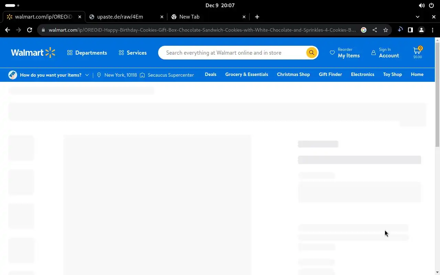Open the clock showing Dec 9 20:07
Viewport: 440px width, 275px height.
click(x=220, y=5)
